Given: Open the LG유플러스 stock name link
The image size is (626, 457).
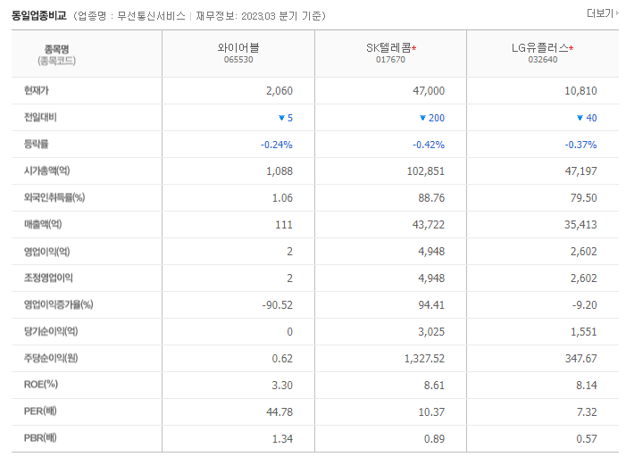Looking at the screenshot, I should click(539, 48).
